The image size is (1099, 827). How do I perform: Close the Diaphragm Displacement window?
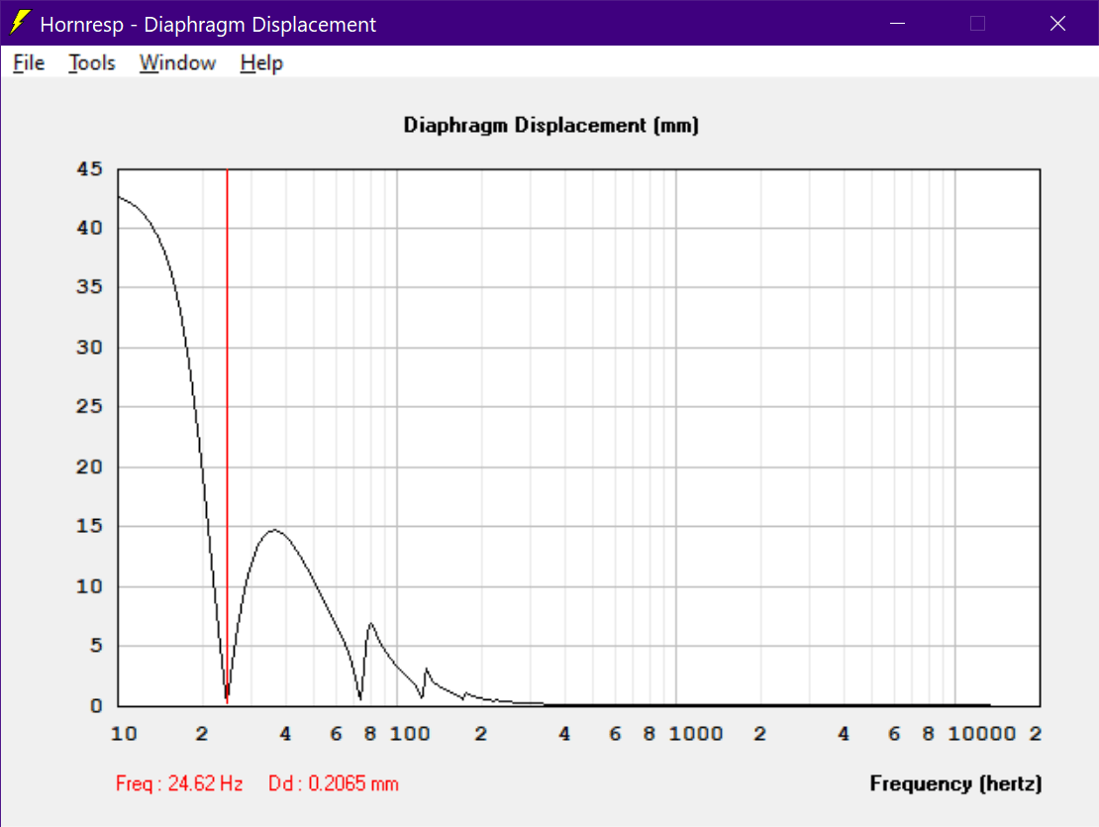[x=1057, y=23]
